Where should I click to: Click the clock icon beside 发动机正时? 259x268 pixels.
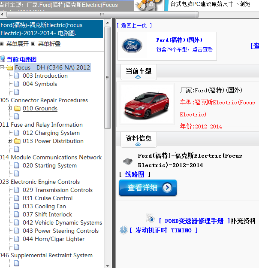pyautogui.click(x=123, y=230)
